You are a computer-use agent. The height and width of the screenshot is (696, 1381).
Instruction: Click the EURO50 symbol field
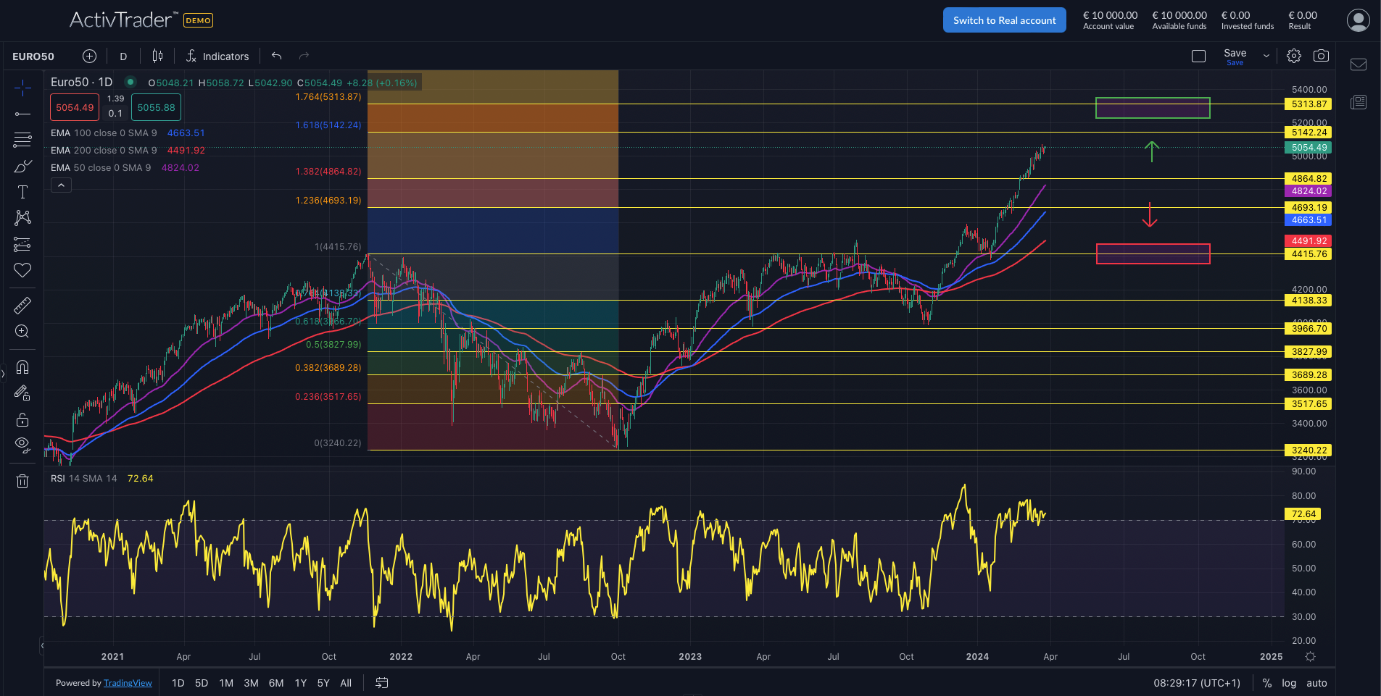point(33,56)
